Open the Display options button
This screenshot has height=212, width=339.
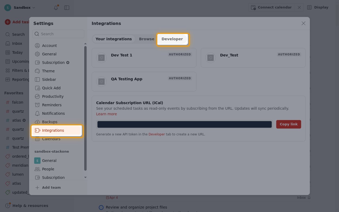(318, 7)
